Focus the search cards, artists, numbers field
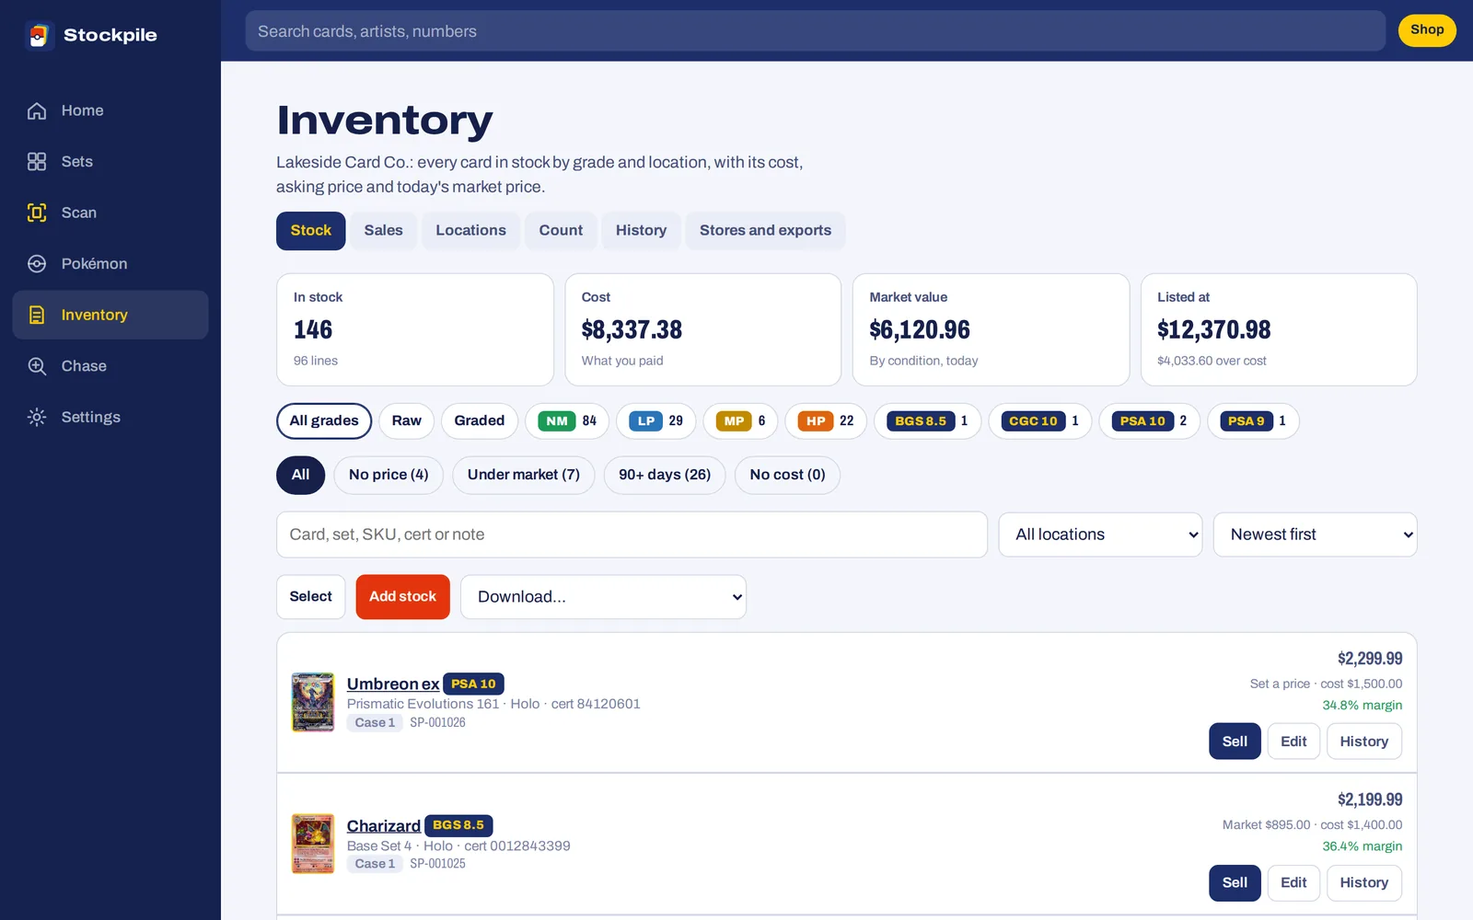 pos(815,31)
